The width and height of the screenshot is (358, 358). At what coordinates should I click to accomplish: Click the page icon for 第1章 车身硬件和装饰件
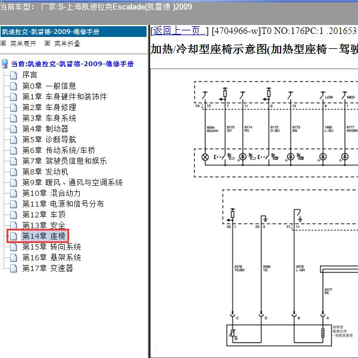14,97
